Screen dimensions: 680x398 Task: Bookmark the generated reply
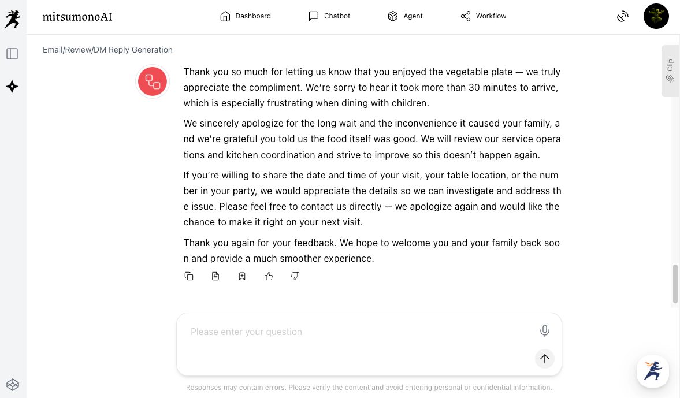tap(242, 276)
